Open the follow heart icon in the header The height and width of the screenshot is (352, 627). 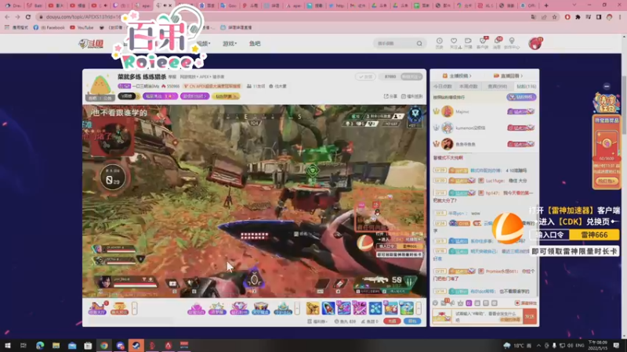tap(454, 43)
